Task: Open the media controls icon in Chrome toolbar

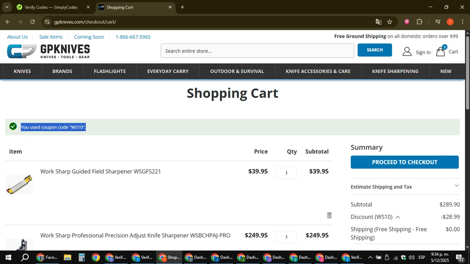Action: tap(438, 22)
